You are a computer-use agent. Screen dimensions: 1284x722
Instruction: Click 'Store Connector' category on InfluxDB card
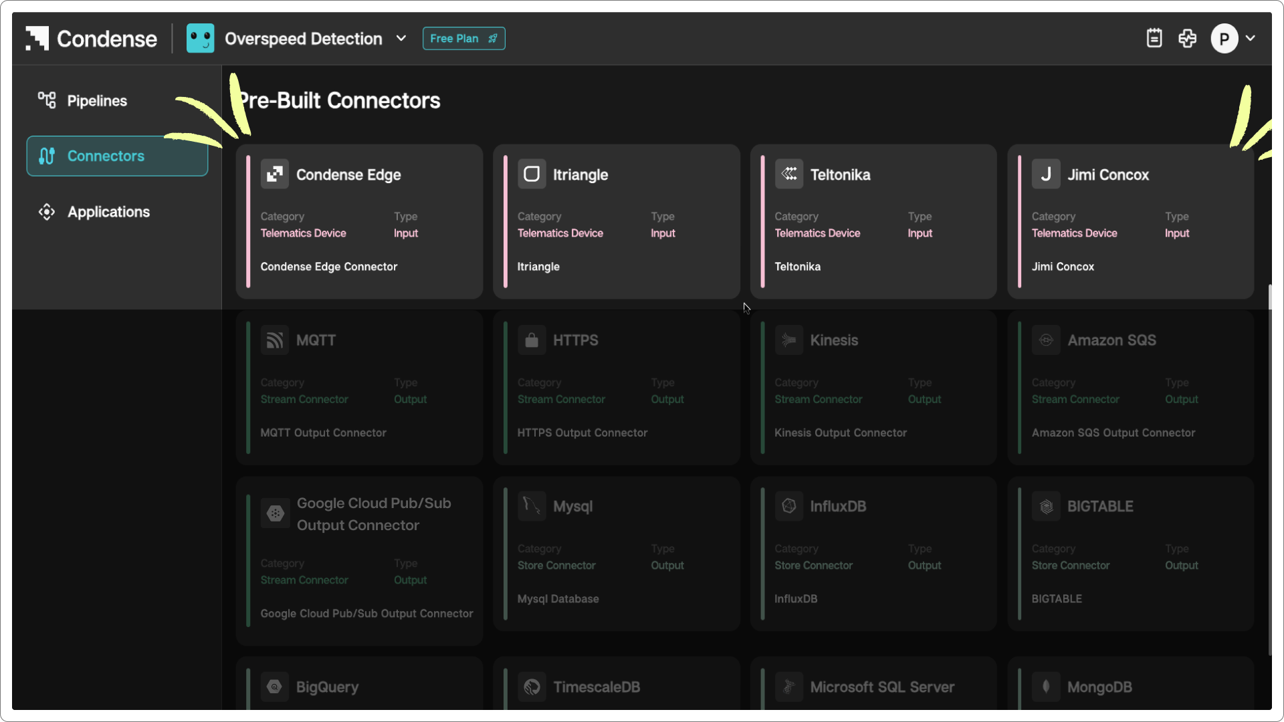[813, 566]
